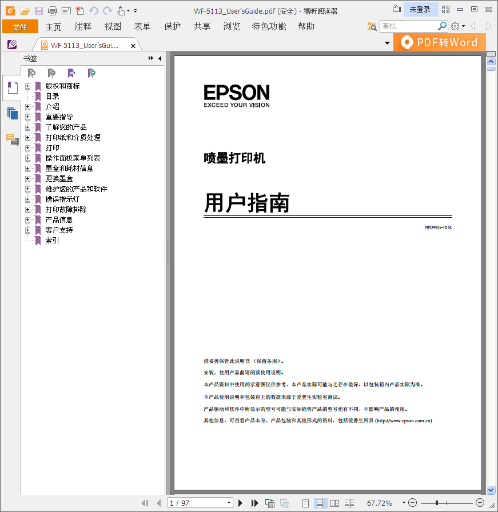Screen dimensions: 498x512
Task: Select continuous facing view icon
Action: [350, 503]
